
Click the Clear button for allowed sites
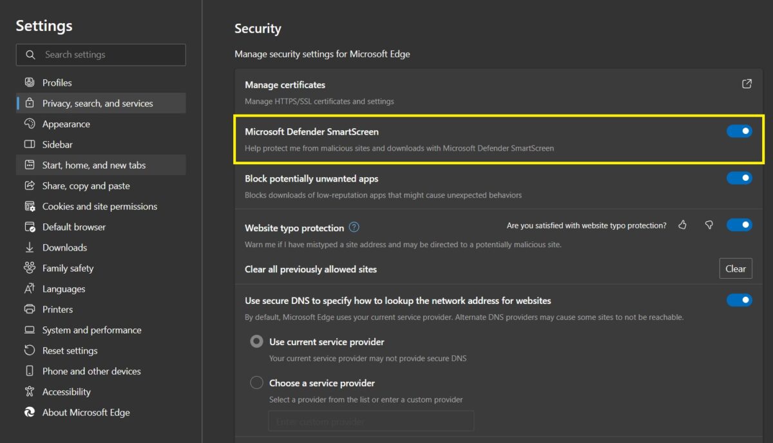736,269
